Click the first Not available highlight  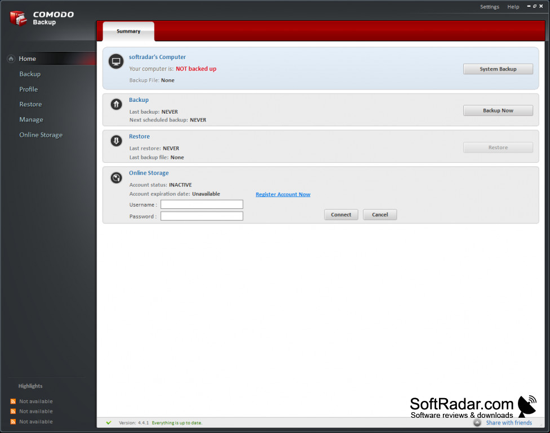coord(36,401)
